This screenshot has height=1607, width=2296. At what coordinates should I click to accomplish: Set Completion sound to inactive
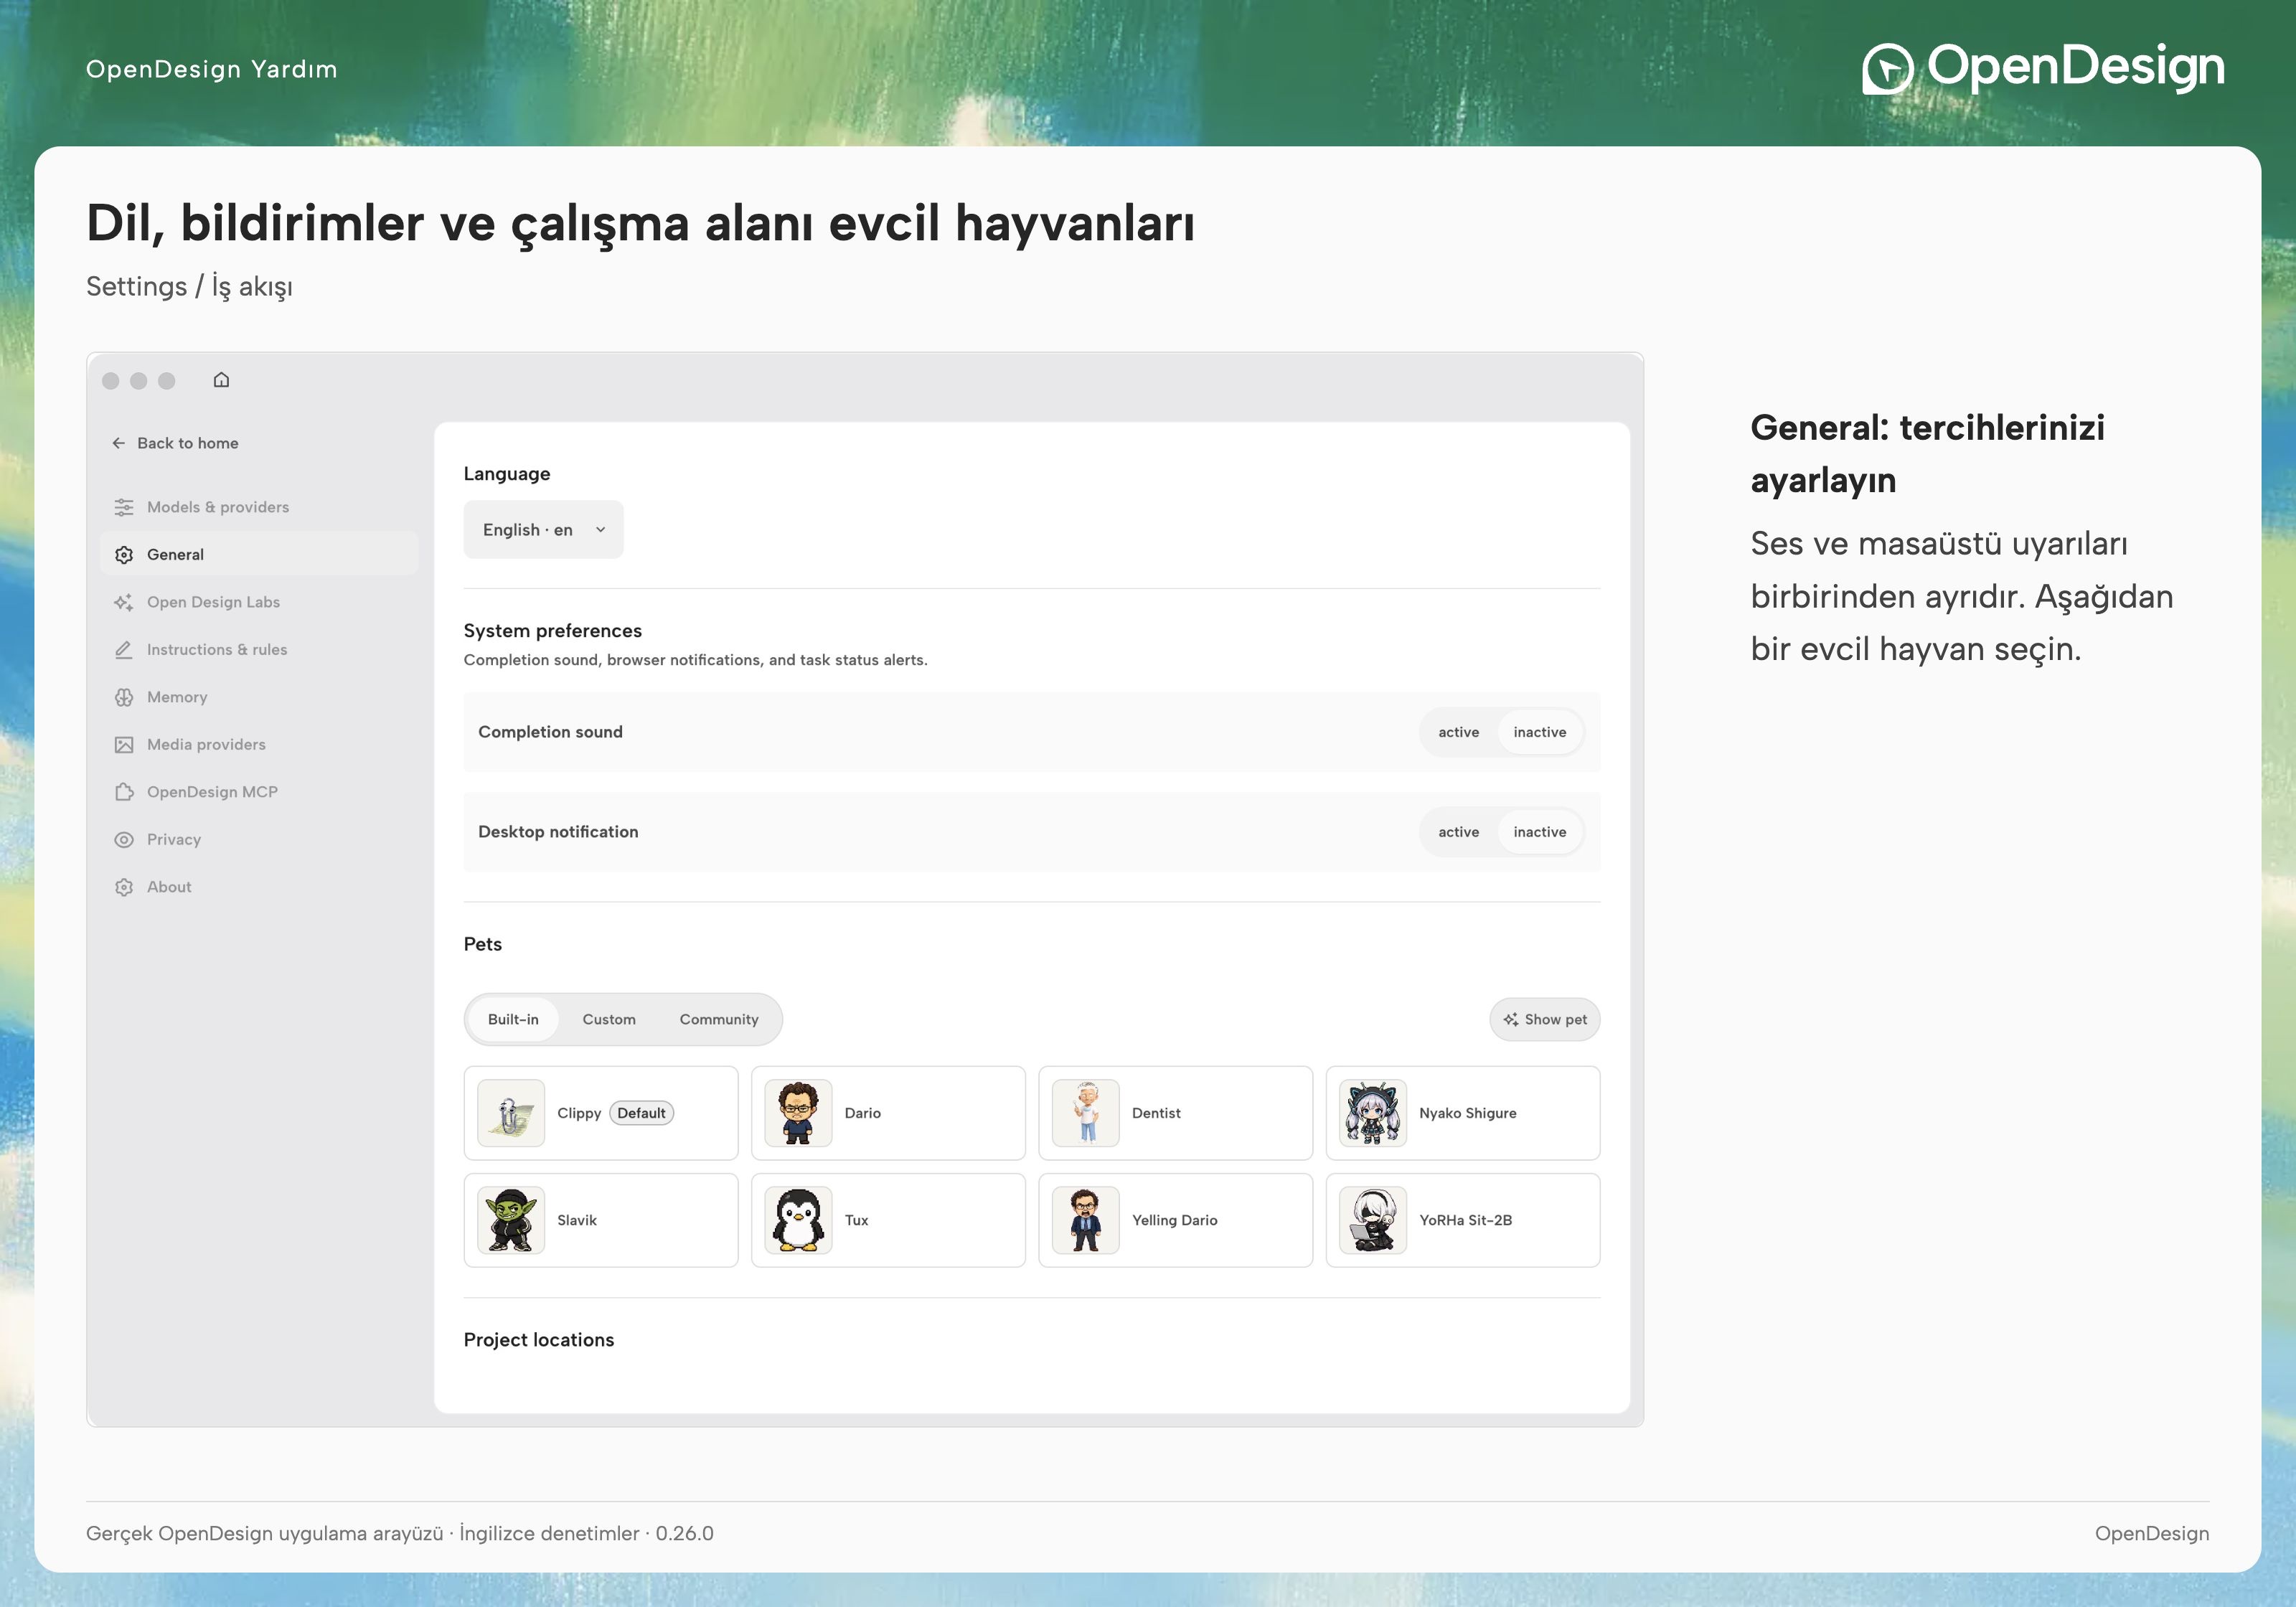click(1539, 732)
